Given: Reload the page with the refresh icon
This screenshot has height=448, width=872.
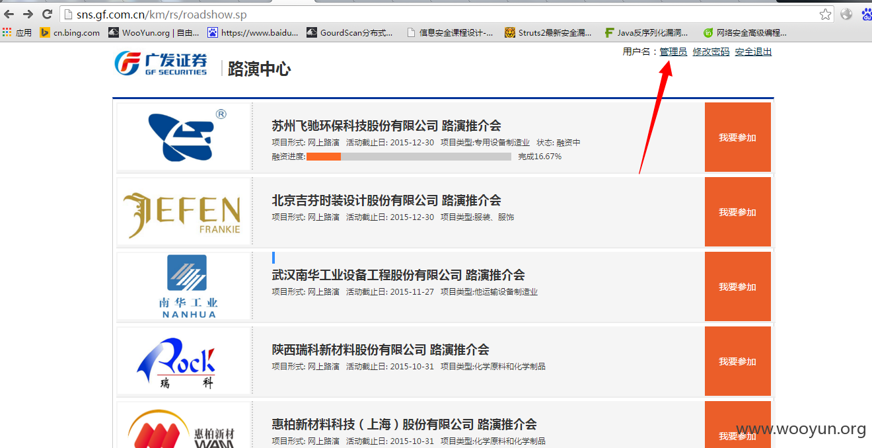Looking at the screenshot, I should pyautogui.click(x=47, y=14).
